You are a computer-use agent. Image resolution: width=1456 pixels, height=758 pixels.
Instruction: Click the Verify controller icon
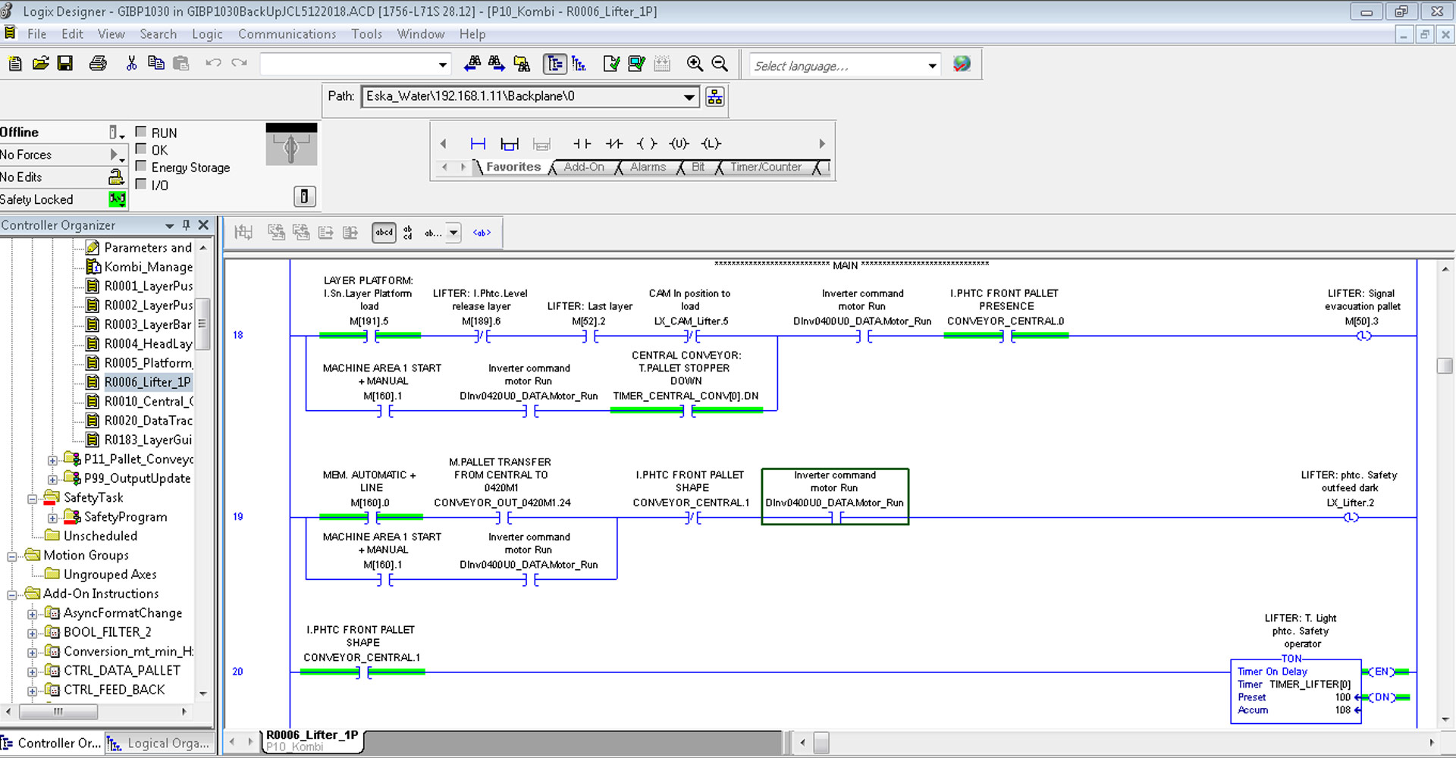click(x=637, y=64)
